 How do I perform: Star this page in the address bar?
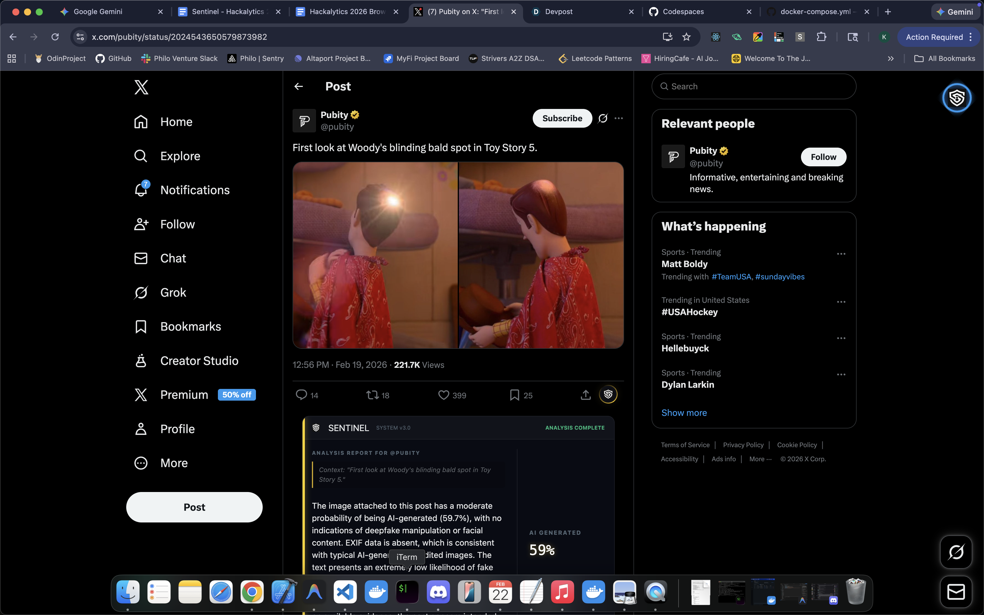[686, 37]
